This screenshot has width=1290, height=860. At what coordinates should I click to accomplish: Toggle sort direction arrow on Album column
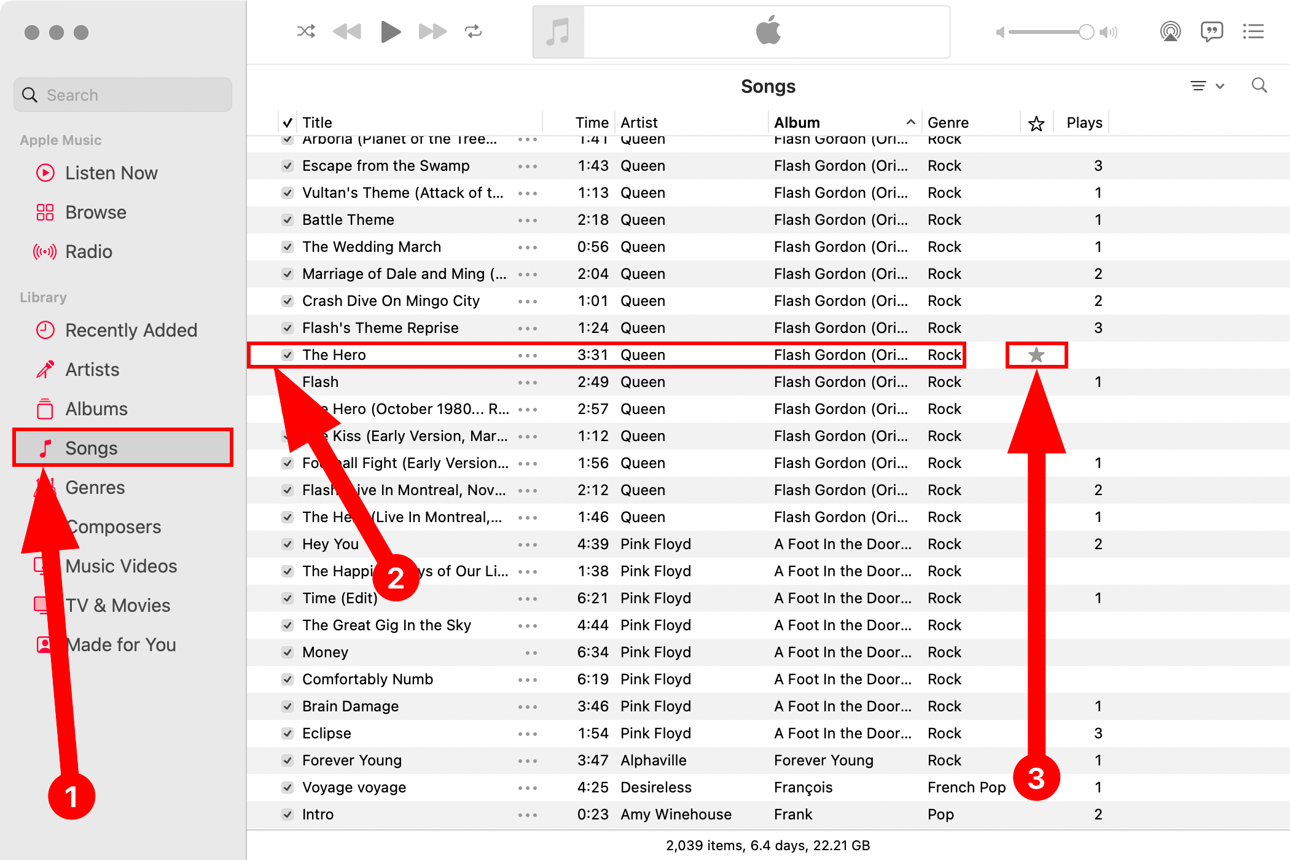pos(911,122)
